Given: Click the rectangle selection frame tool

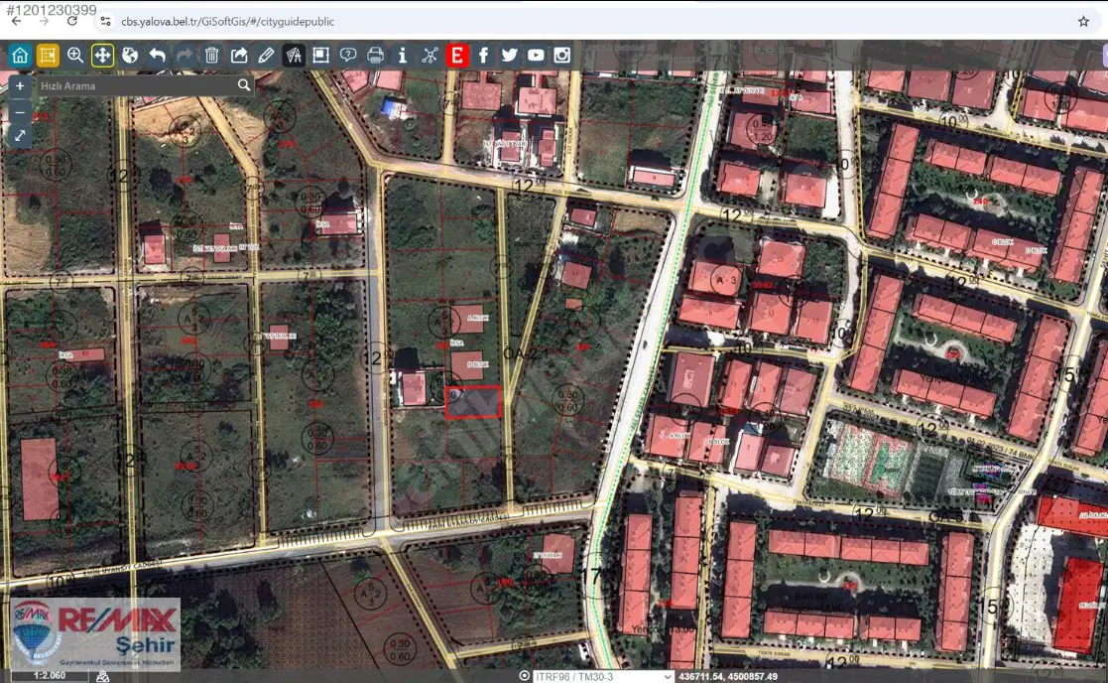Looking at the screenshot, I should pyautogui.click(x=320, y=56).
